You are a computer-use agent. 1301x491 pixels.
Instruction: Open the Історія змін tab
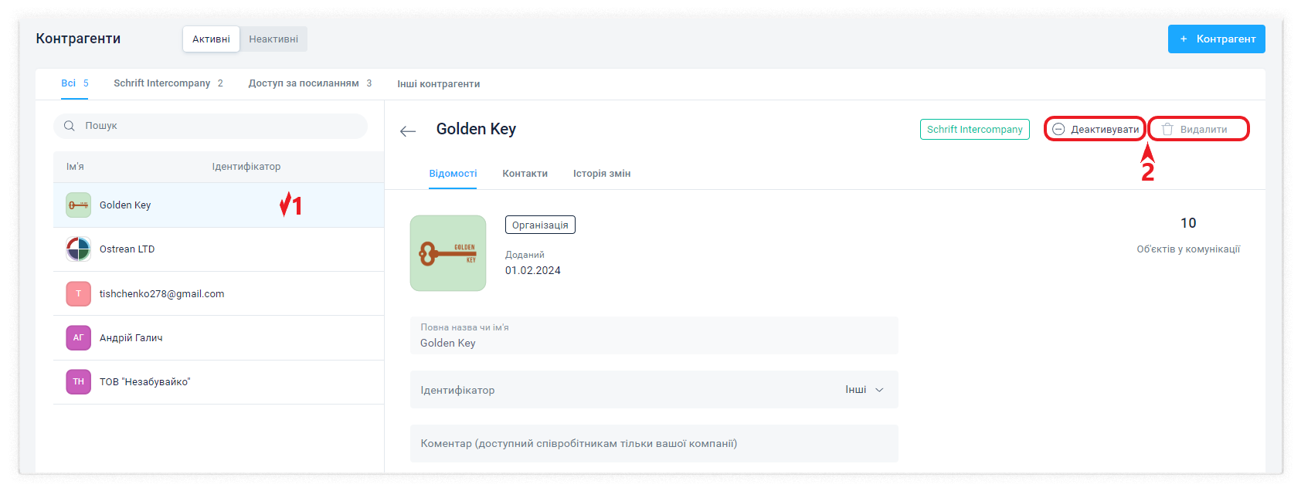click(602, 174)
